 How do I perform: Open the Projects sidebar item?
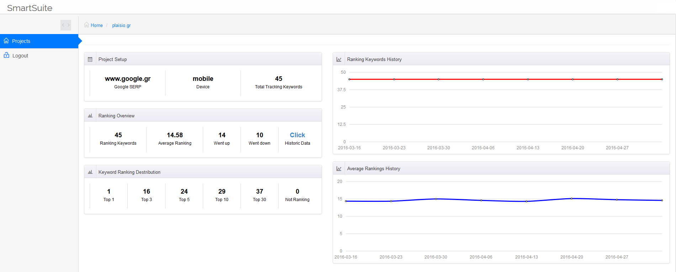(x=21, y=41)
